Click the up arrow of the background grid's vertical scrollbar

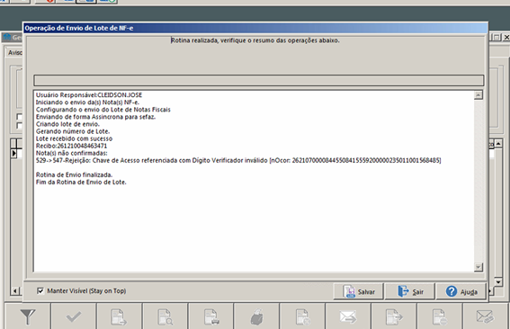point(498,143)
